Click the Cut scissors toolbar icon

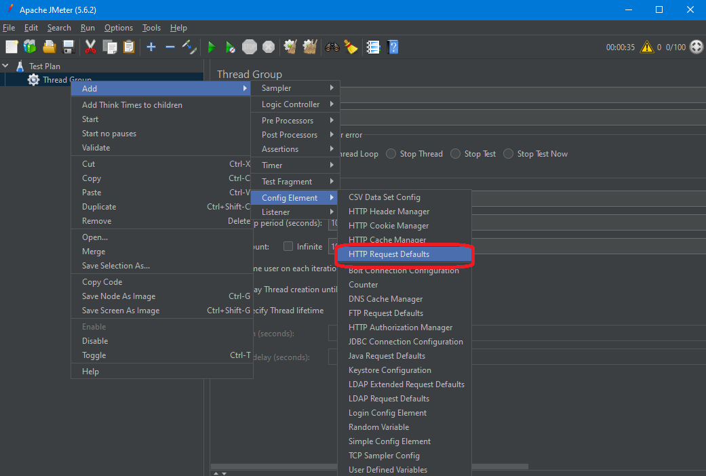pos(90,47)
